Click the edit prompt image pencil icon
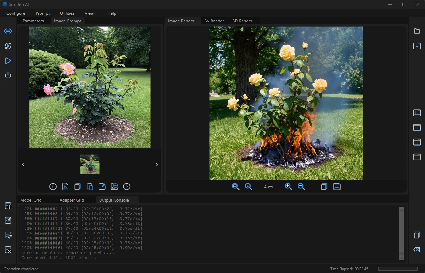425x273 pixels. [x=102, y=187]
